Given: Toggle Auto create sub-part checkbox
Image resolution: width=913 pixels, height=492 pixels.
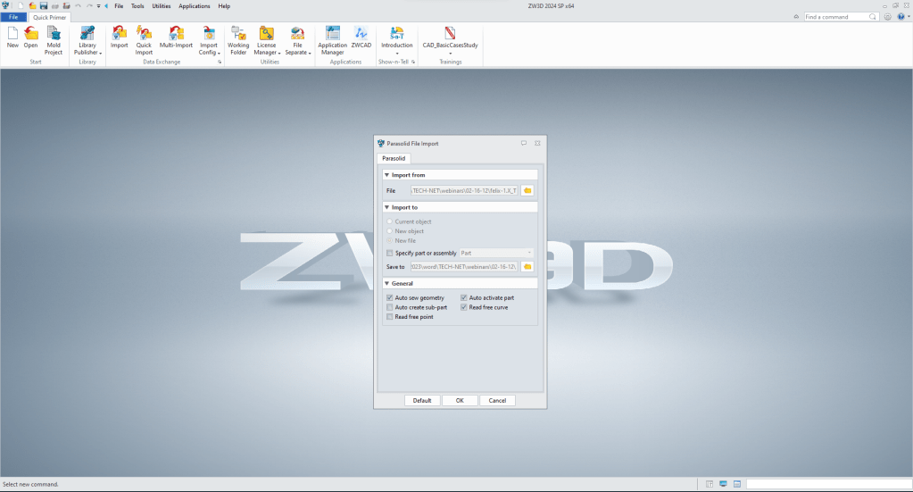Looking at the screenshot, I should [x=390, y=307].
